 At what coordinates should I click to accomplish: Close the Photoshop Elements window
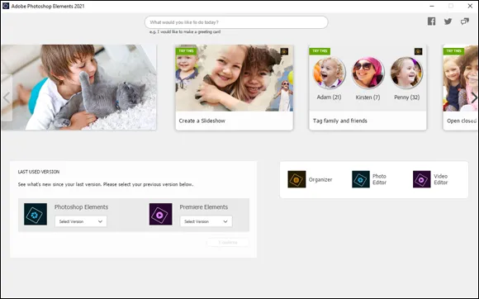[x=470, y=6]
